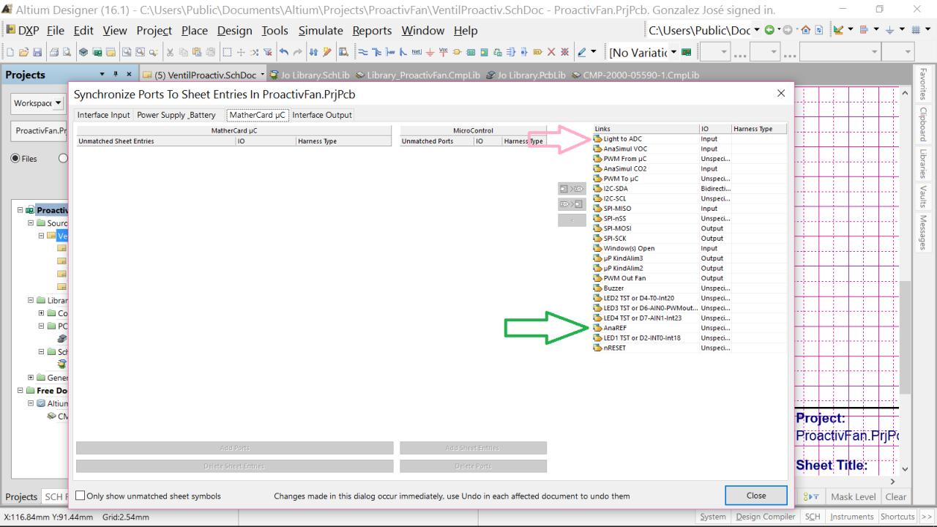
Task: Open the Projects panel options dropdown arrow
Action: tap(103, 75)
